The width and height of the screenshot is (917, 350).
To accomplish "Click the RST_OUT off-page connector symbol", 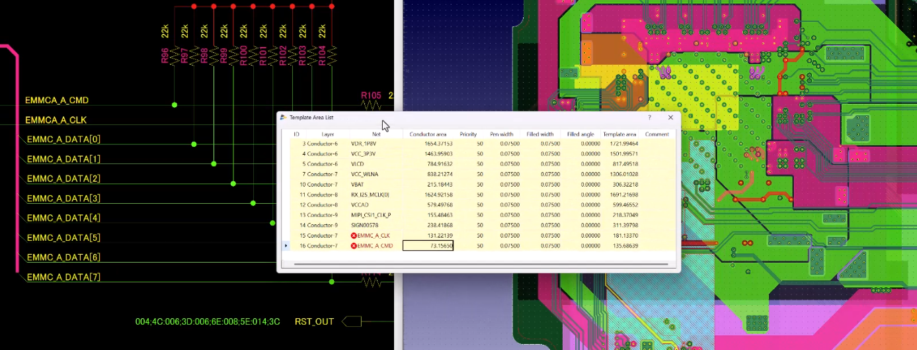I will [352, 322].
